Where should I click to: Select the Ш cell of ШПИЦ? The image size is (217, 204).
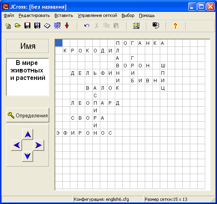[164, 65]
